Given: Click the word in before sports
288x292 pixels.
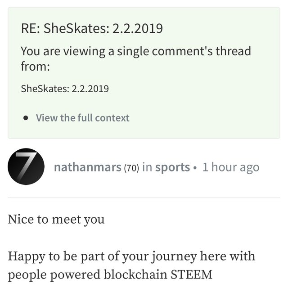Looking at the screenshot, I should click(147, 167).
